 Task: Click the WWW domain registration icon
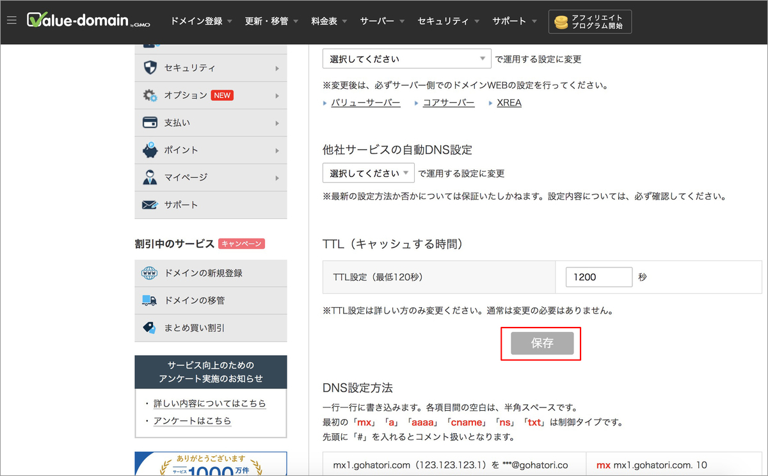point(149,273)
